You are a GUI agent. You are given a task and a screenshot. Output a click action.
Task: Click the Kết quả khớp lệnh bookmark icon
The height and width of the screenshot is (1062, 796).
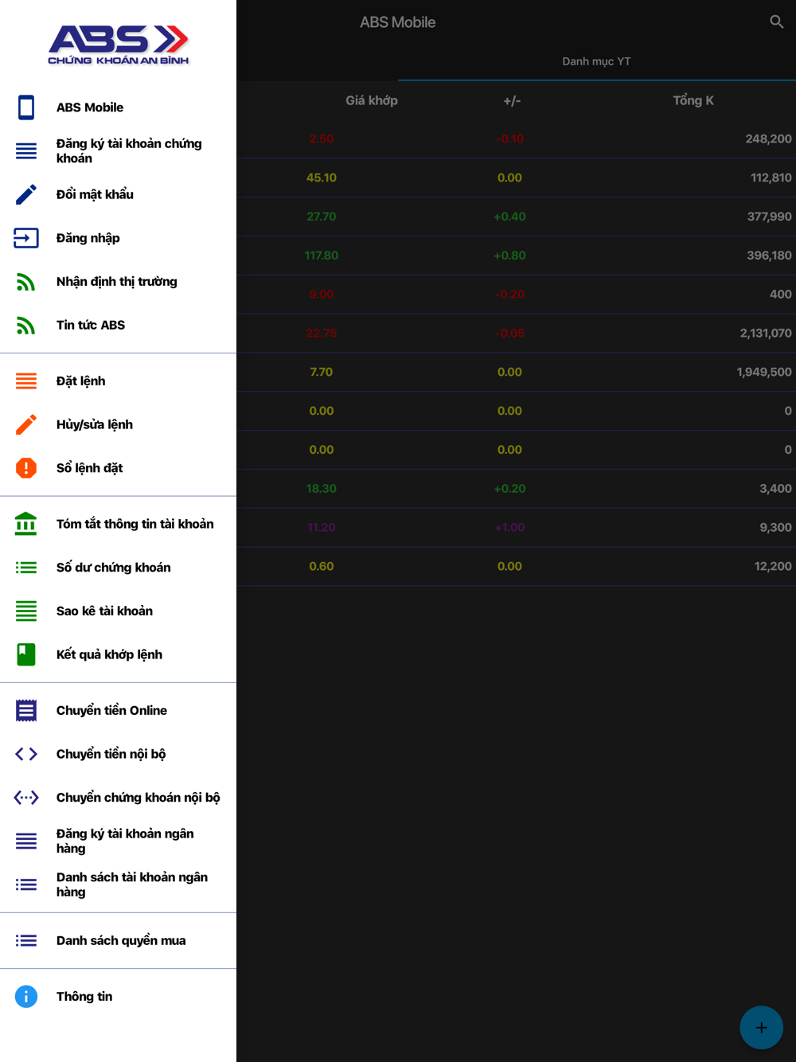tap(26, 654)
